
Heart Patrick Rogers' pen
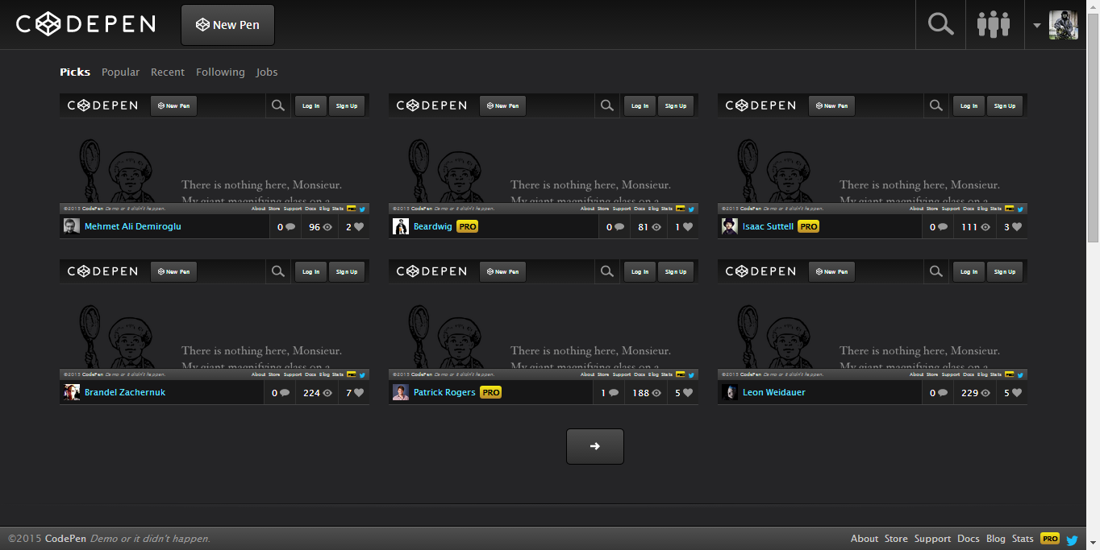(x=688, y=393)
